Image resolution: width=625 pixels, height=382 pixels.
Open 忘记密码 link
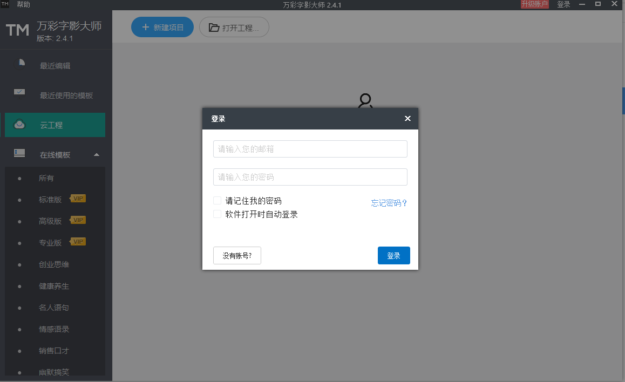point(389,203)
